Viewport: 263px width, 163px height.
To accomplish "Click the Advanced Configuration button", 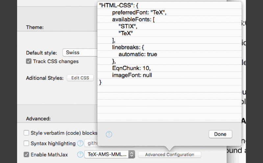I will point(169,154).
